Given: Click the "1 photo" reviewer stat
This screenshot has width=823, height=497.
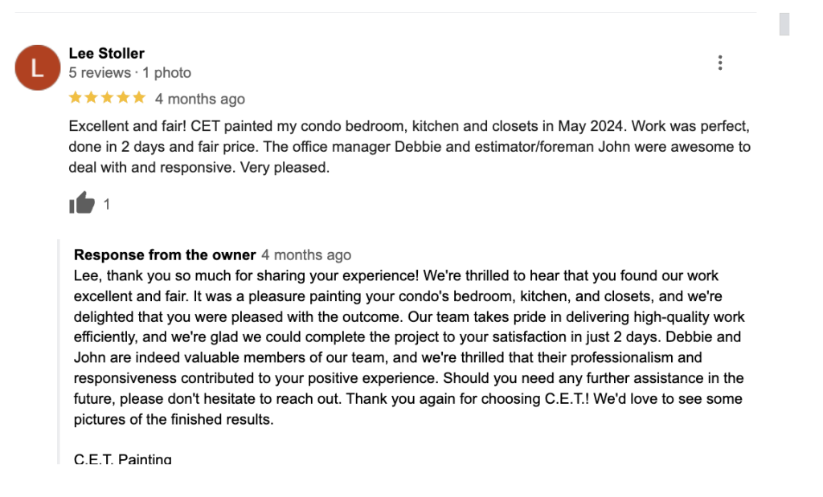Looking at the screenshot, I should pyautogui.click(x=167, y=73).
